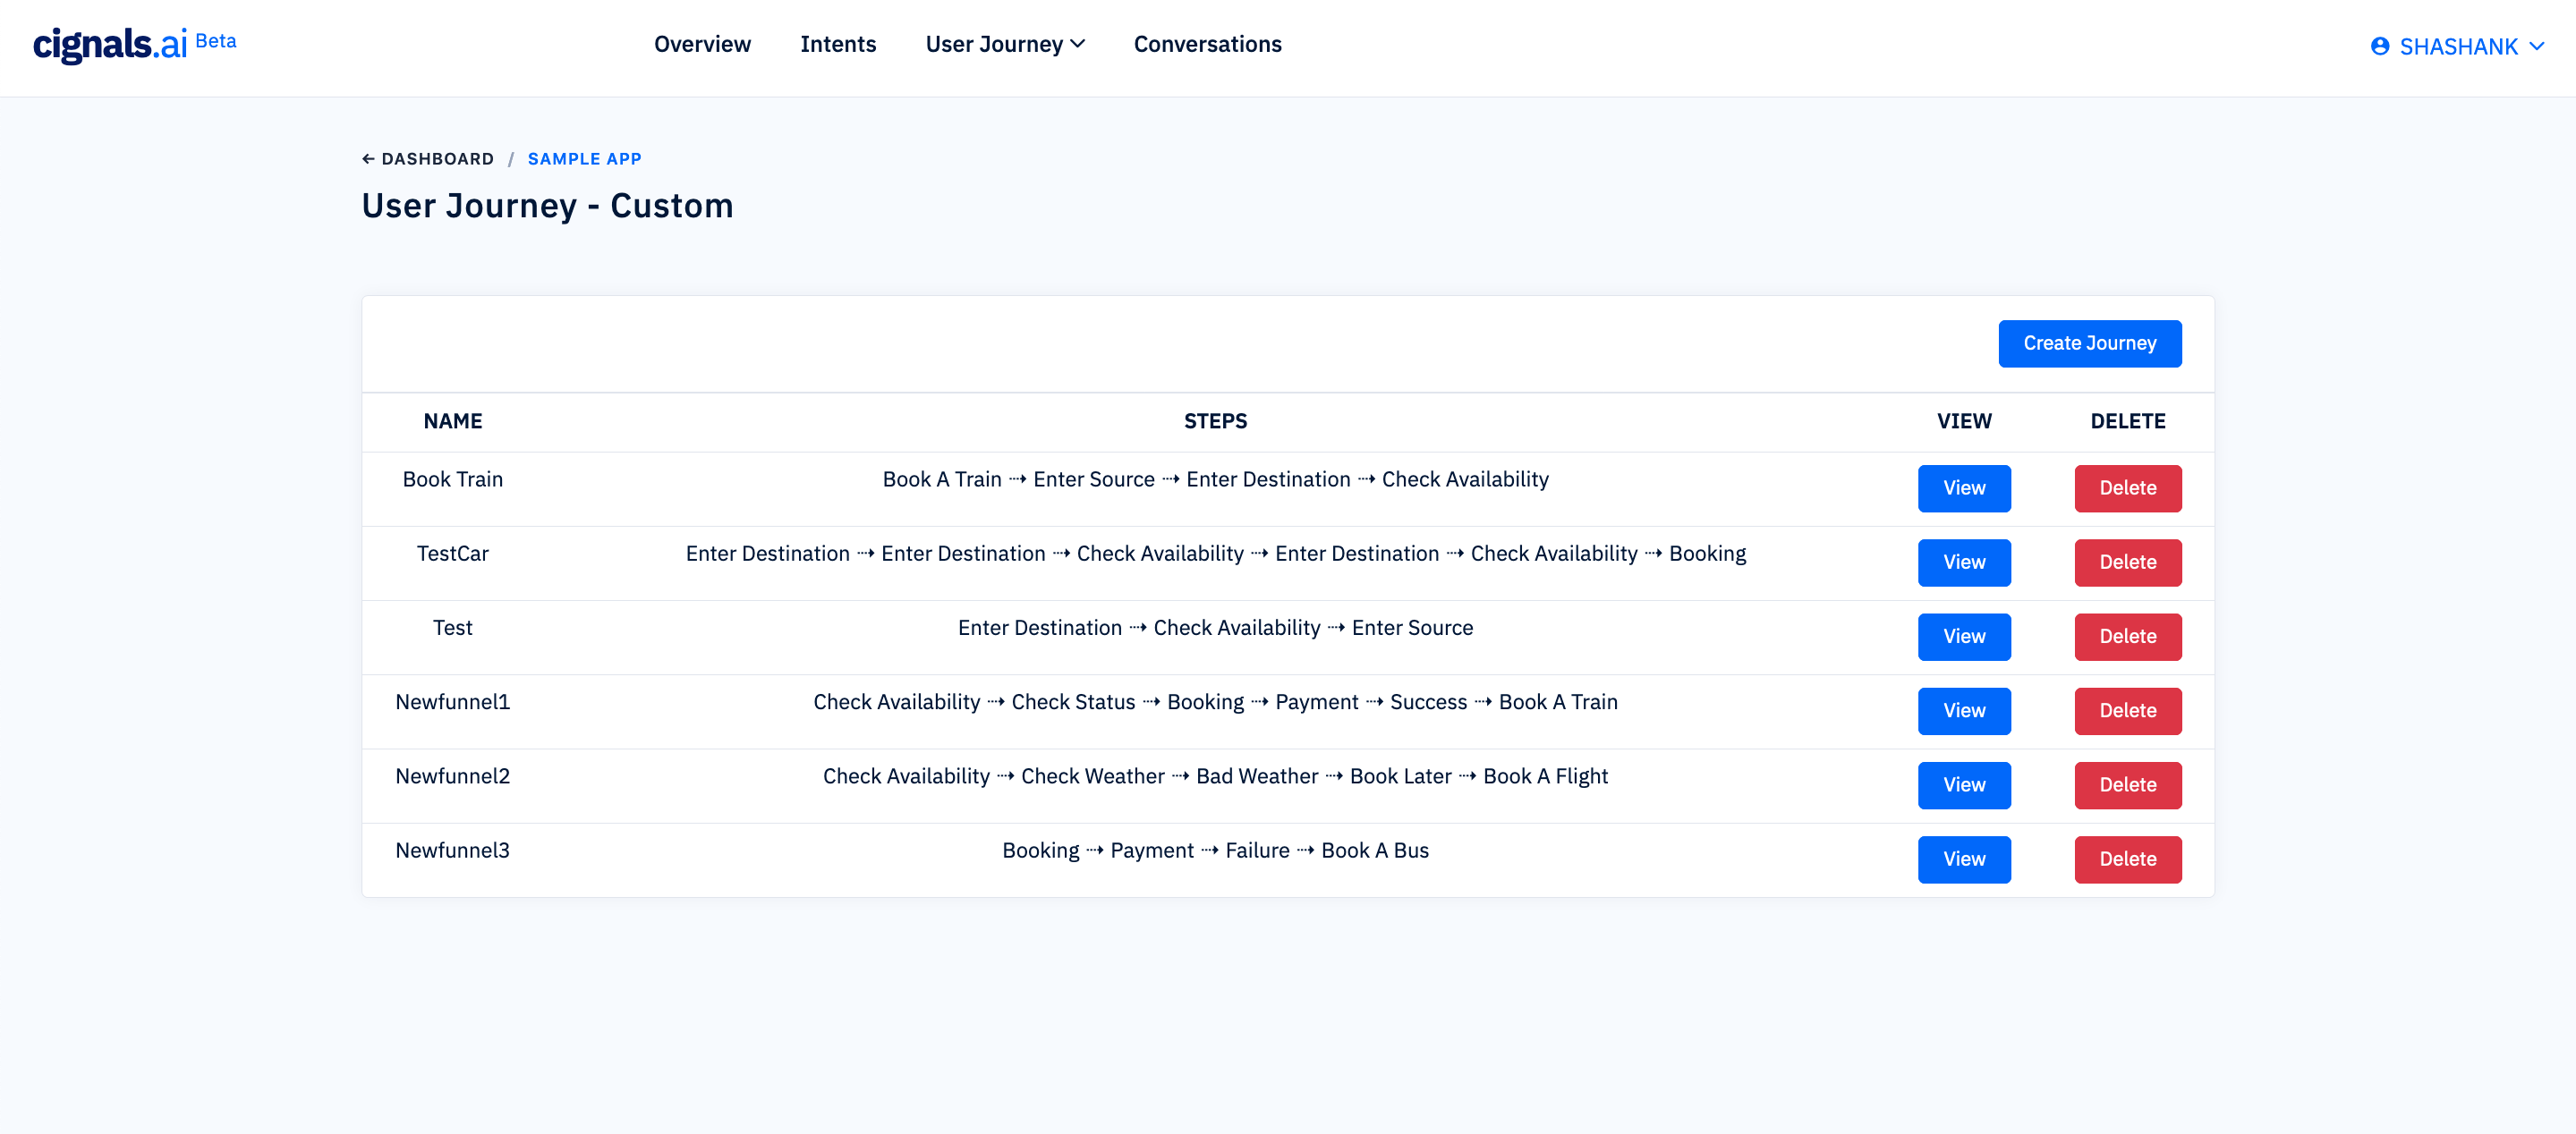Open the Overview menu item
This screenshot has width=2576, height=1134.
(702, 45)
